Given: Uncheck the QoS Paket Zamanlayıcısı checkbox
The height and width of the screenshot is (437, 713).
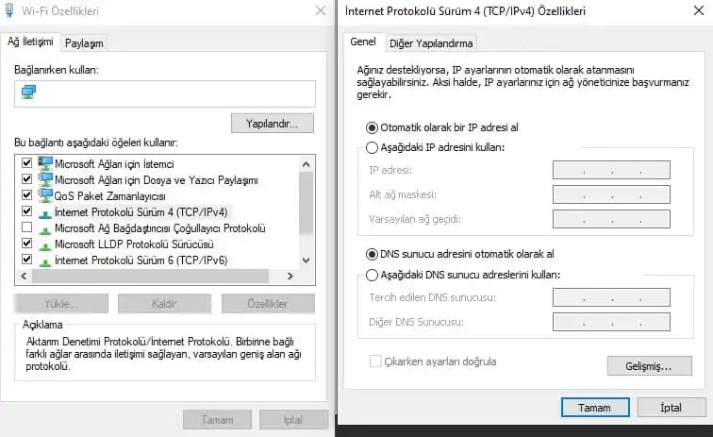Looking at the screenshot, I should coord(26,195).
